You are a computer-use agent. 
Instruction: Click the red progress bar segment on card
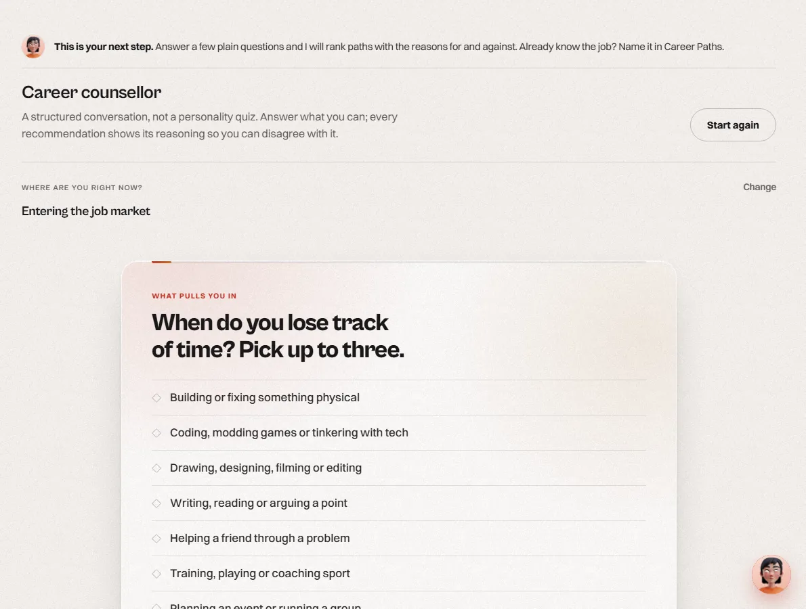click(x=161, y=262)
